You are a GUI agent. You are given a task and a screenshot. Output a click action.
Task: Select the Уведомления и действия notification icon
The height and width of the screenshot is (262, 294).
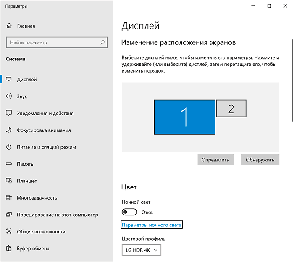click(9, 113)
